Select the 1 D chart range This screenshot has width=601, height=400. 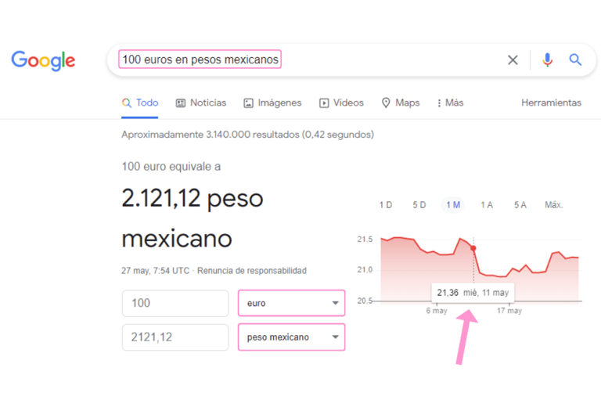[x=386, y=205]
